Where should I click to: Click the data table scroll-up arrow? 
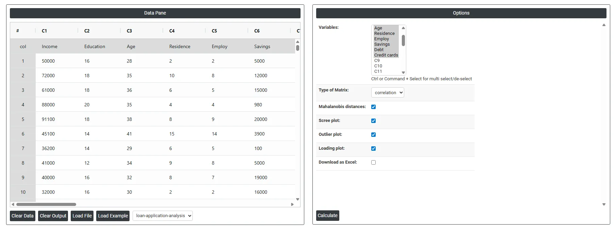point(297,42)
